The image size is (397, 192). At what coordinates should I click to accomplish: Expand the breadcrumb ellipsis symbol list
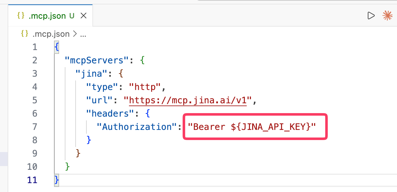(x=83, y=34)
